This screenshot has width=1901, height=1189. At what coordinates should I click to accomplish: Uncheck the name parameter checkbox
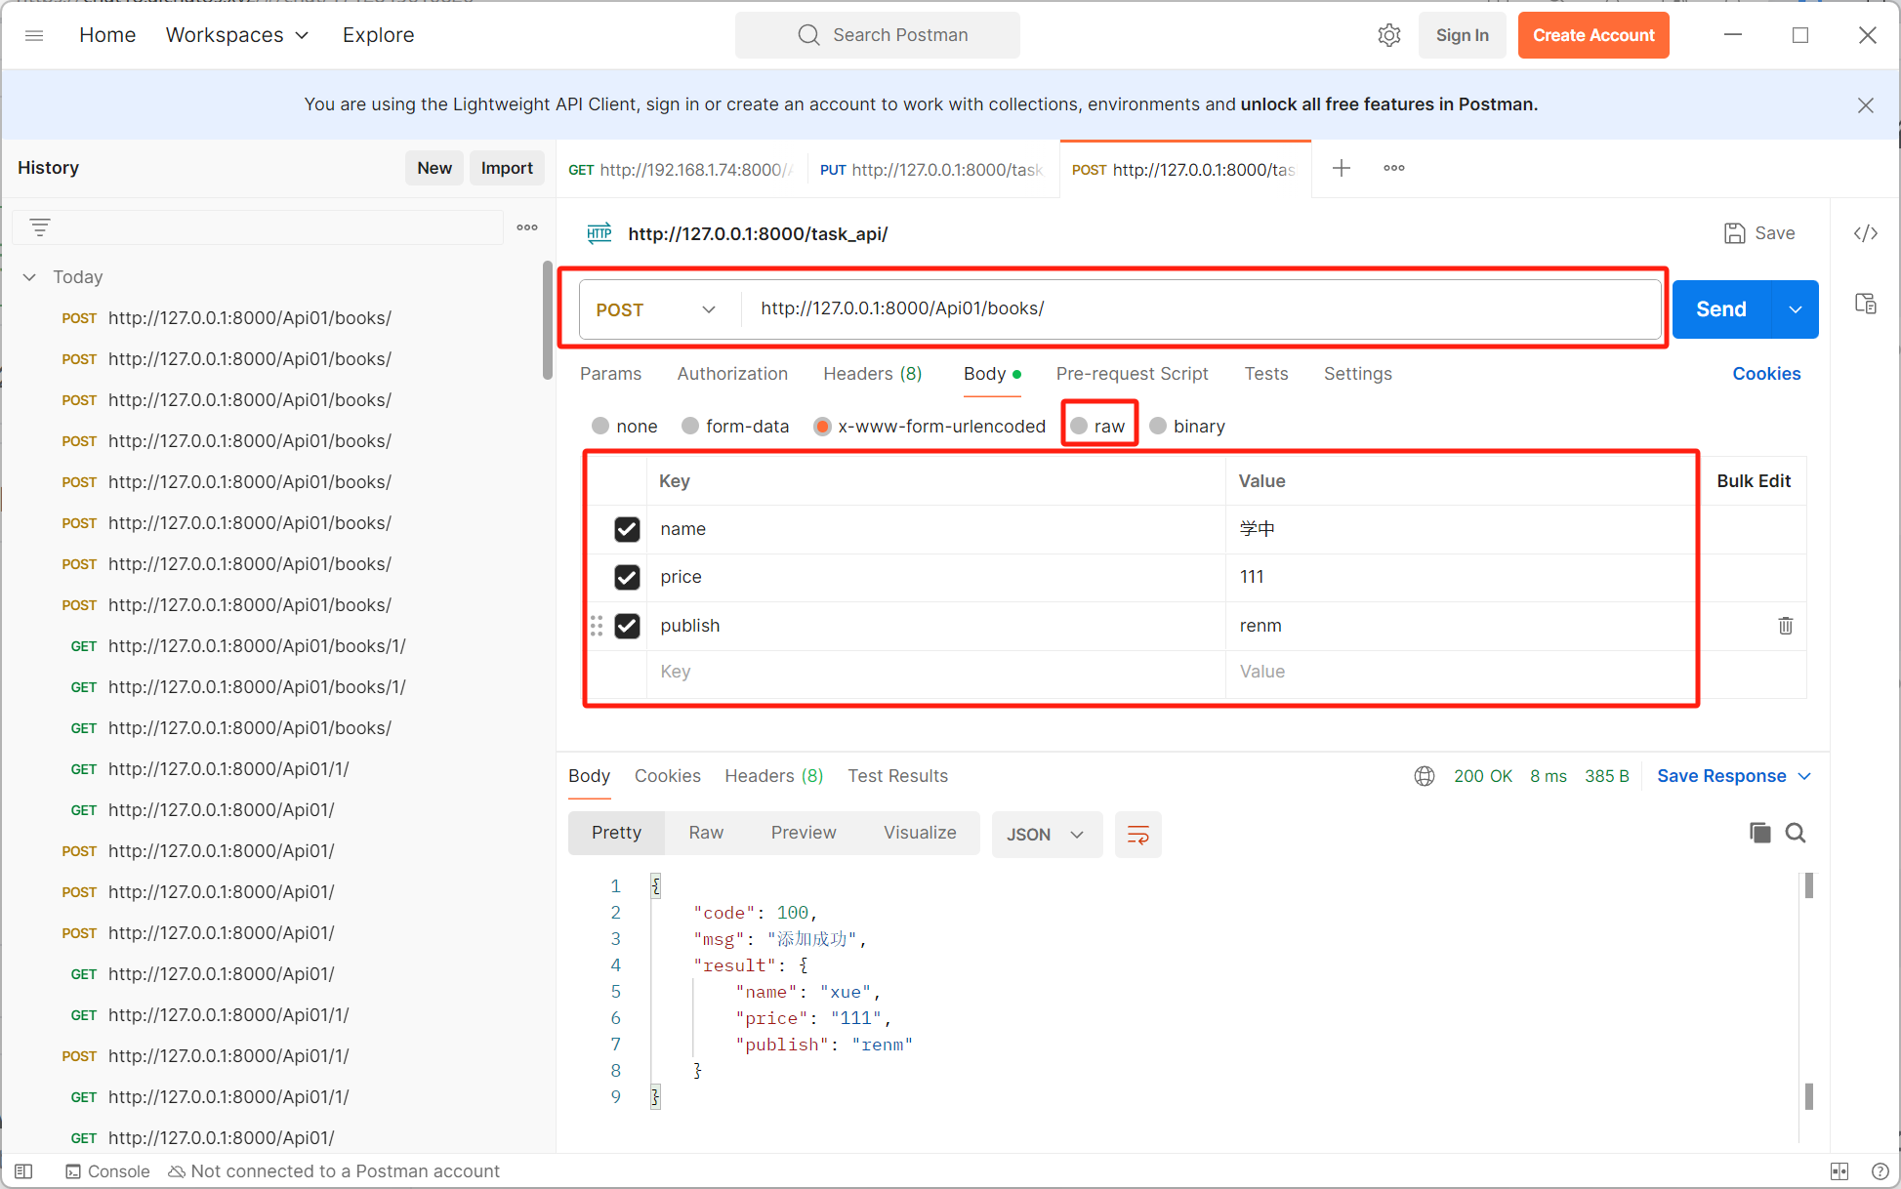click(627, 529)
